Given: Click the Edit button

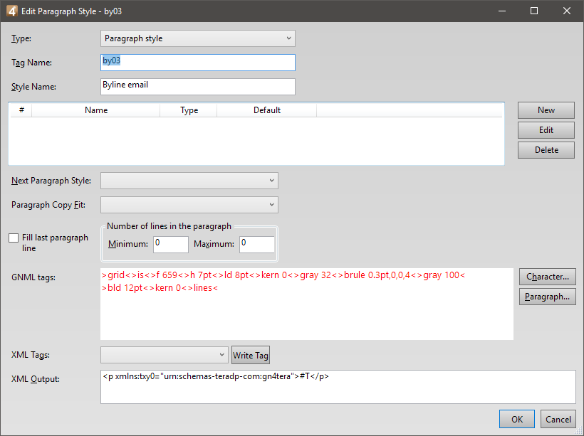Looking at the screenshot, I should click(546, 130).
